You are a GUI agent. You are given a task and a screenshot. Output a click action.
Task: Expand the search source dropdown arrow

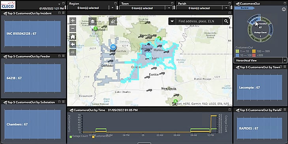tap(172, 21)
